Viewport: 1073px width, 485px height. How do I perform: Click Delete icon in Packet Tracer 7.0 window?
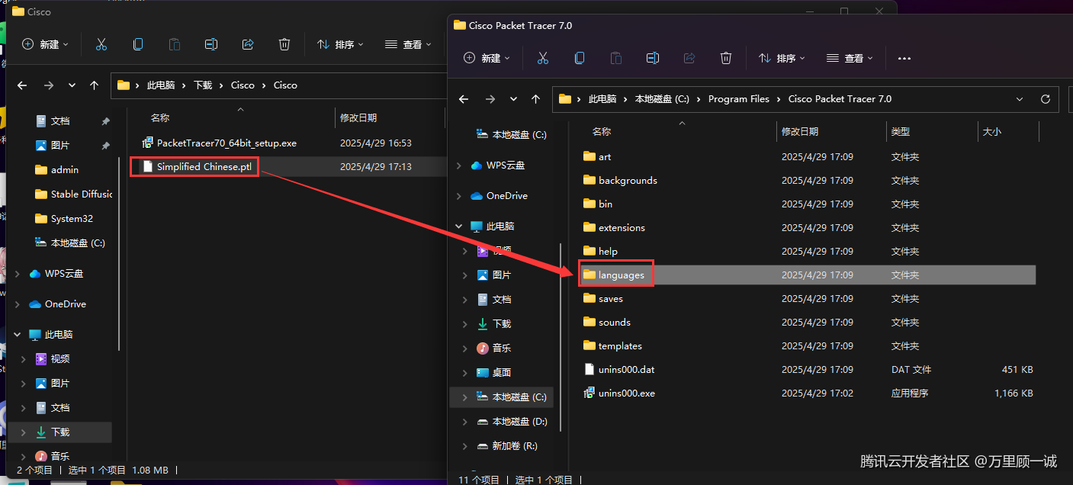pyautogui.click(x=726, y=58)
